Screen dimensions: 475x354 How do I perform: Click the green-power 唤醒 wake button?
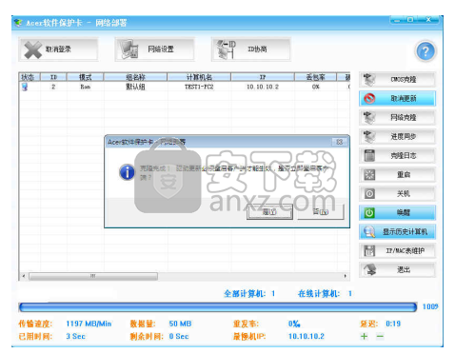pos(397,213)
